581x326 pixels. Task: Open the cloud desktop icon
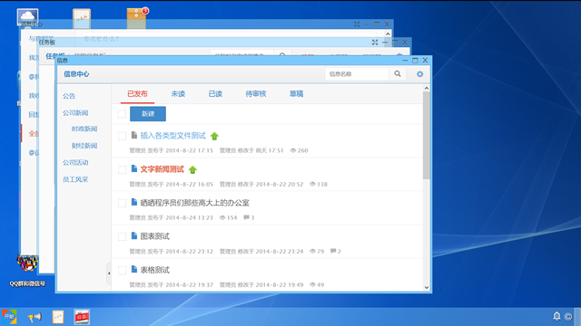(27, 16)
